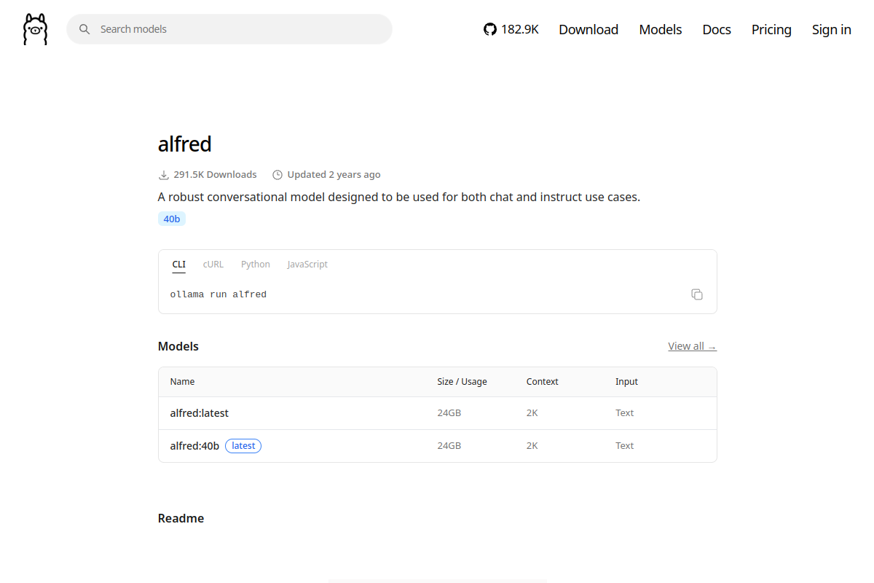Image resolution: width=874 pixels, height=583 pixels.
Task: Click Text in the alfred:latest row
Action: coord(625,413)
